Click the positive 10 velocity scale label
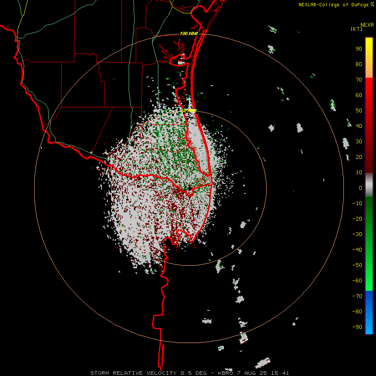376x376 pixels. click(359, 173)
